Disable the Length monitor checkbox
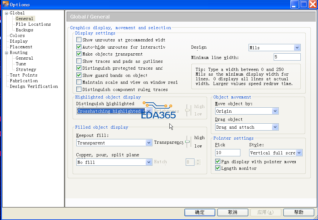This screenshot has height=220, width=318. (217, 168)
